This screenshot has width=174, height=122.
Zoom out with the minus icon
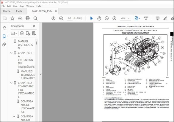107,18
